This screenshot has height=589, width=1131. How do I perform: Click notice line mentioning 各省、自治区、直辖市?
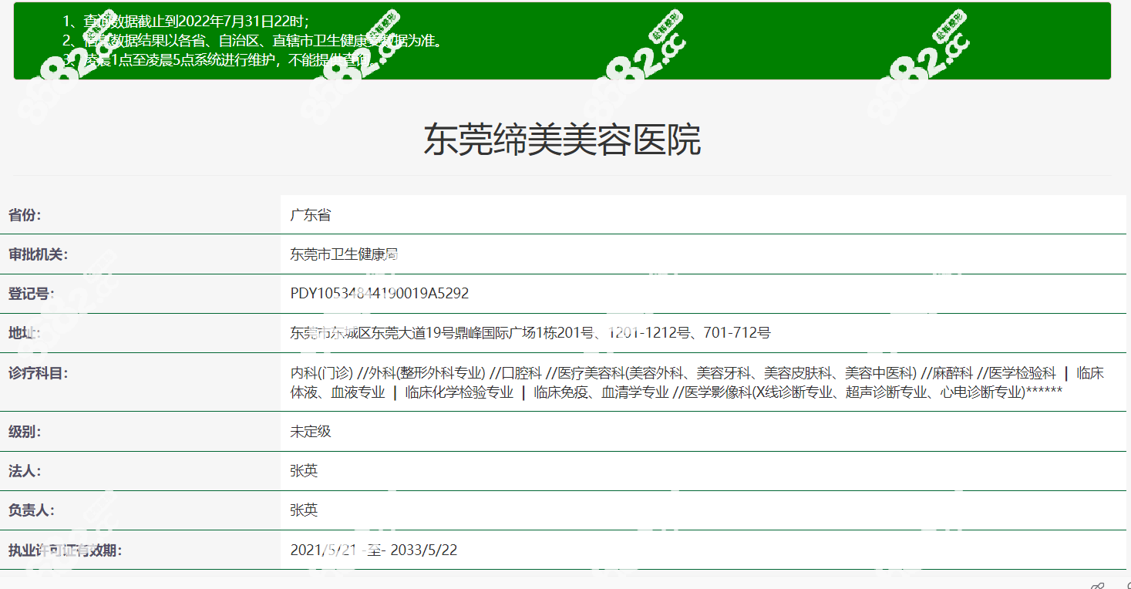pos(254,41)
